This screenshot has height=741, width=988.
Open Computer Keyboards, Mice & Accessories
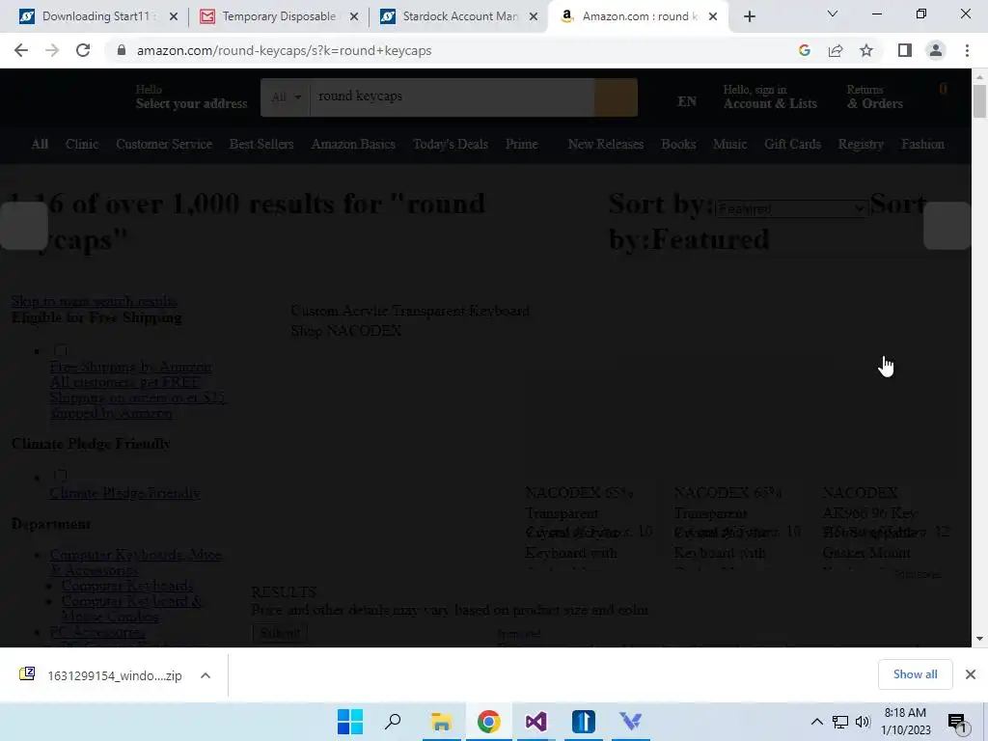[x=135, y=563]
